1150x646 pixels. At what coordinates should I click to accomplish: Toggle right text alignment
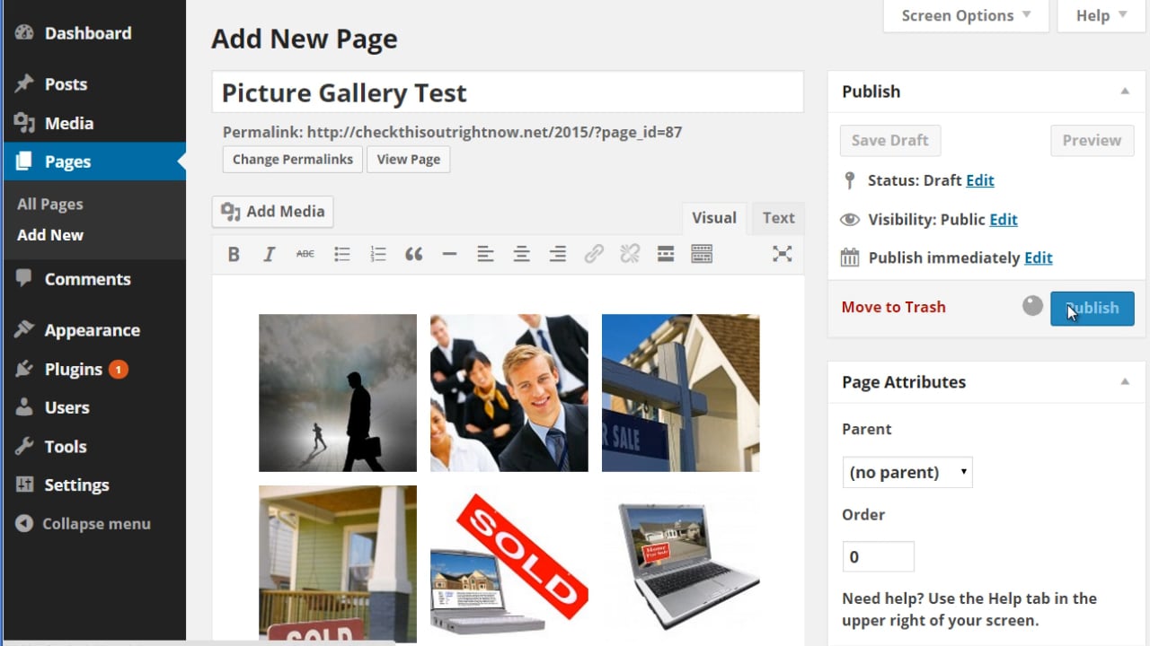[557, 254]
